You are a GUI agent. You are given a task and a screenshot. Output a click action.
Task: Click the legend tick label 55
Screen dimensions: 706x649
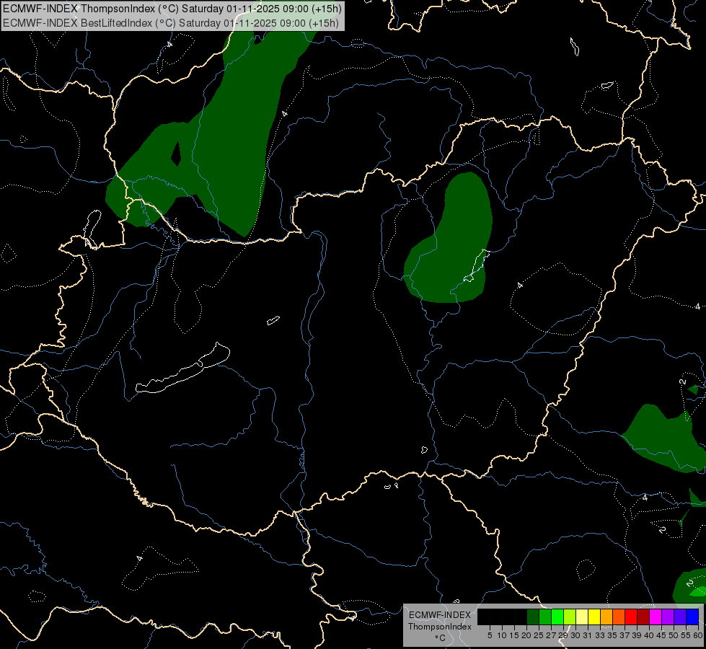point(685,635)
